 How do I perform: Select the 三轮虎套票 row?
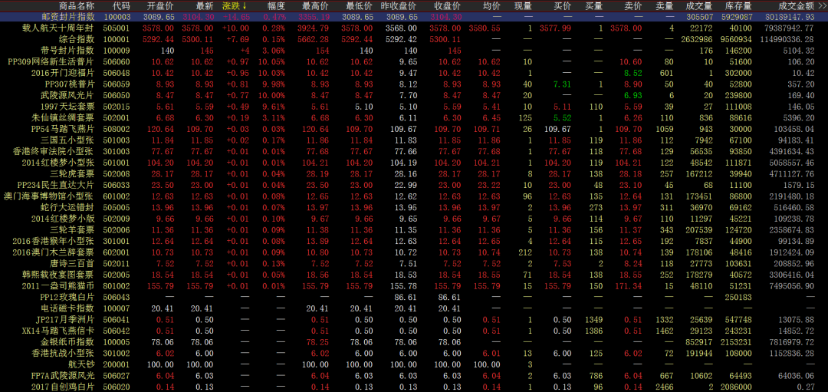(x=414, y=174)
